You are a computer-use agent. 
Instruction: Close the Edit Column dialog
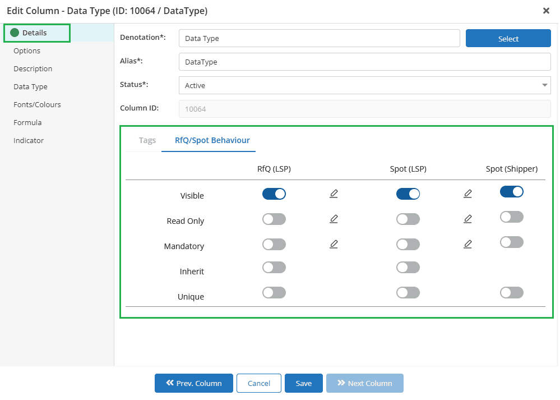pos(546,11)
